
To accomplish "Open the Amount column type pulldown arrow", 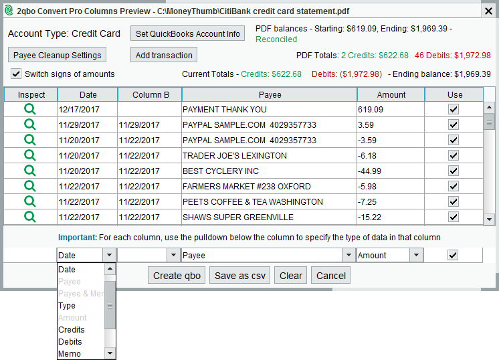I will pyautogui.click(x=416, y=255).
